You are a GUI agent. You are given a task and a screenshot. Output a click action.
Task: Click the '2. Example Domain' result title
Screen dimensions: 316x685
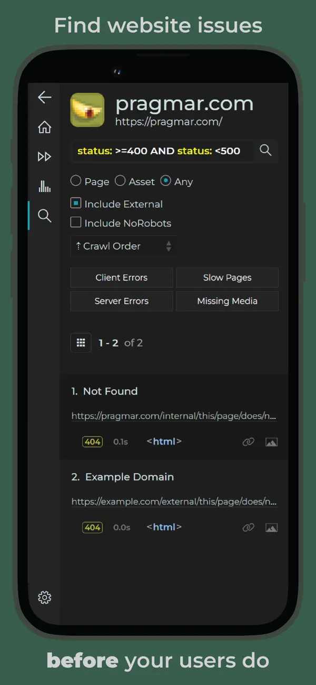click(123, 477)
